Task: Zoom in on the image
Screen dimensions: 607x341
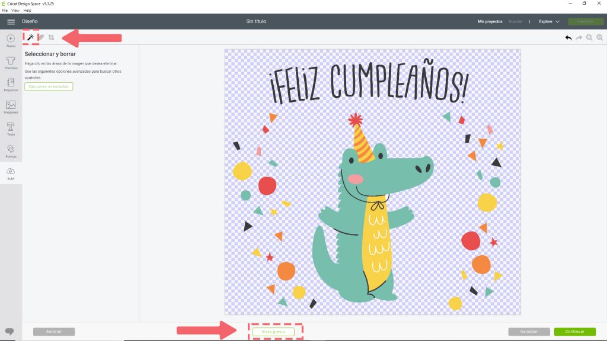Action: (x=600, y=37)
